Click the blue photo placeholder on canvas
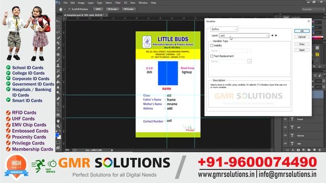Viewport: 326px width, 183px height. tap(168, 73)
